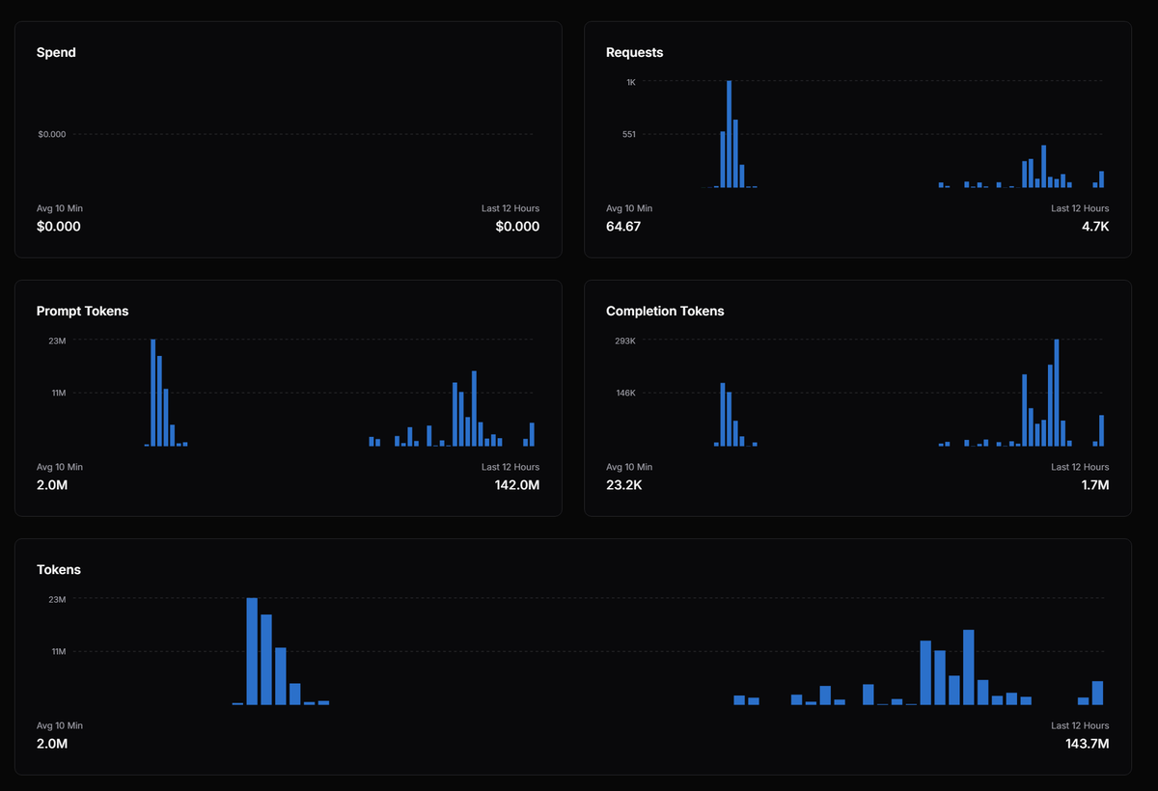
Task: Select Spend's Last 12 Hours value $0.000
Action: pos(517,227)
